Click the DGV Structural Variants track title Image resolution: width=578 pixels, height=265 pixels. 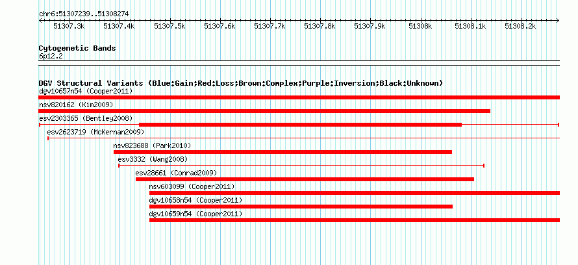[x=241, y=83]
